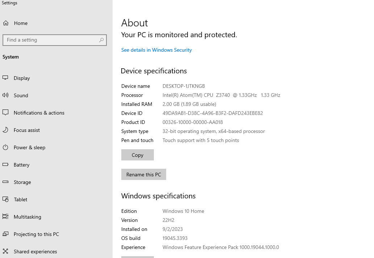Click the Notifications & actions icon
The height and width of the screenshot is (258, 374).
coord(5,113)
